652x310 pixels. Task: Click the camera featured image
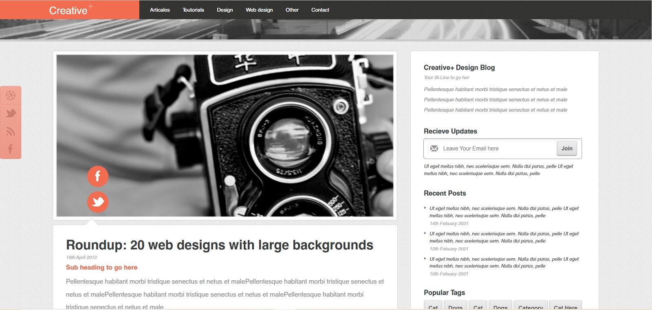[225, 135]
